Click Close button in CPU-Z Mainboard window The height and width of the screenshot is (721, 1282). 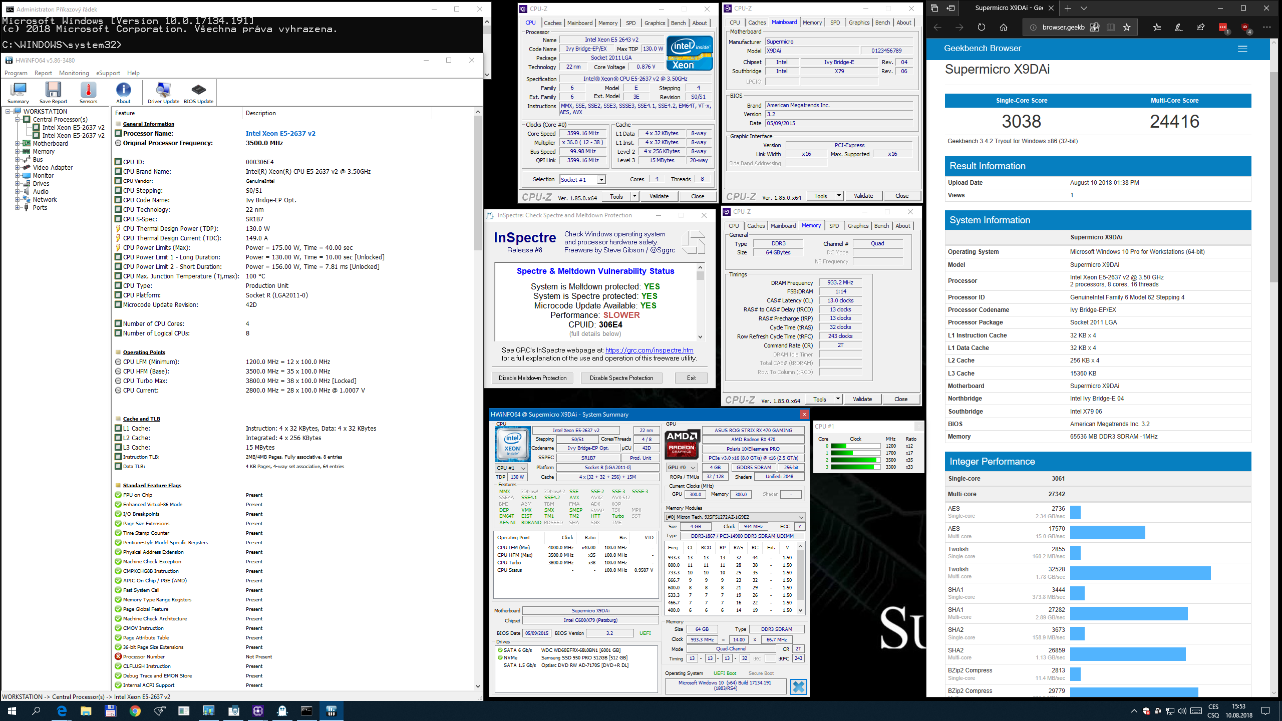click(x=901, y=196)
